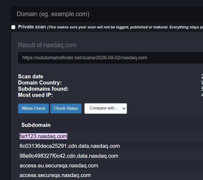This screenshot has width=203, height=180.
Task: Click the italic private scan description text
Action: [x=125, y=27]
